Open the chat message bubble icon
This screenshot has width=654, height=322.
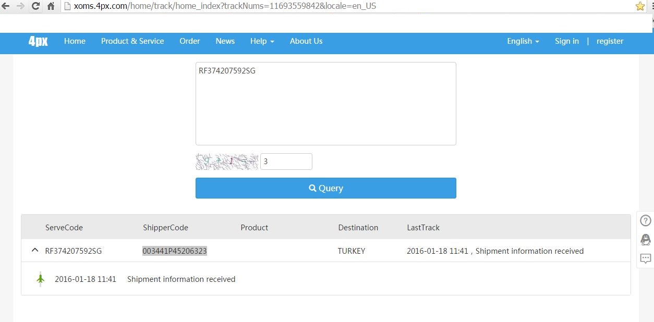coord(646,258)
